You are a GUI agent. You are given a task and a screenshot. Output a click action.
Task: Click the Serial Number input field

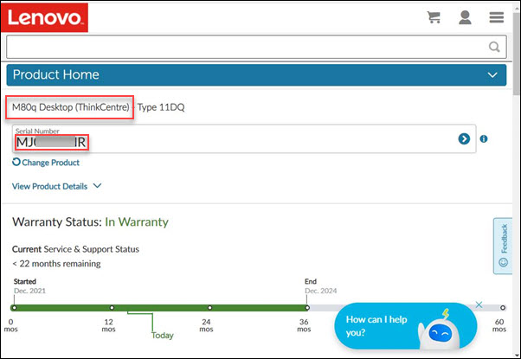[x=244, y=138]
